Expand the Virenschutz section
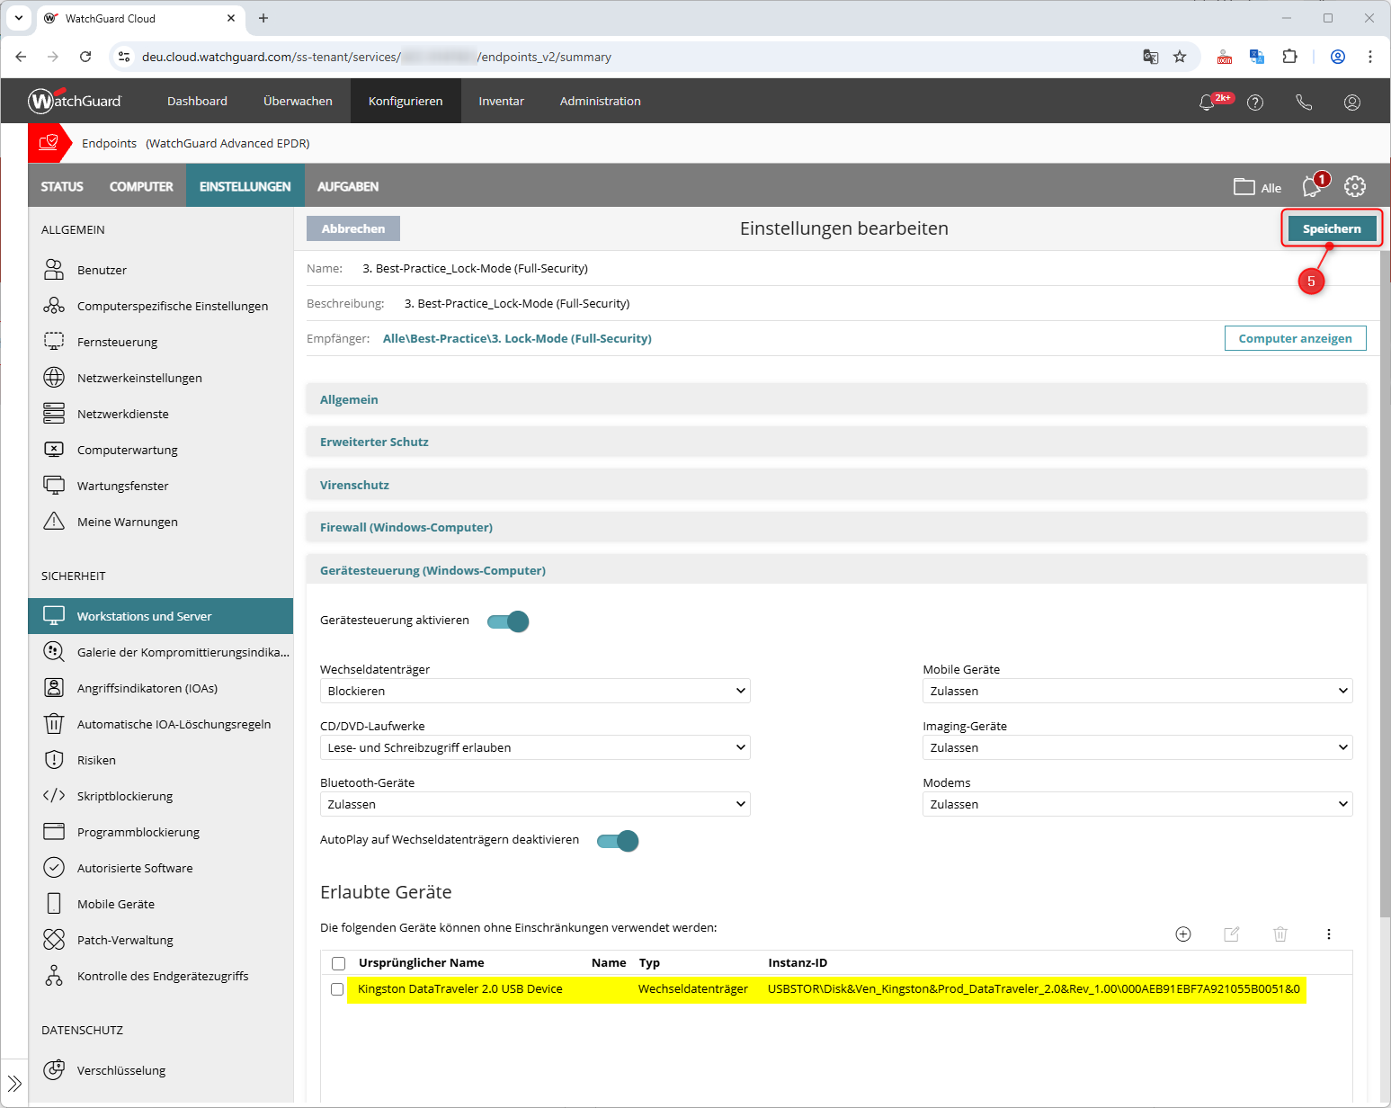Screen dimensions: 1391x1108 354,485
